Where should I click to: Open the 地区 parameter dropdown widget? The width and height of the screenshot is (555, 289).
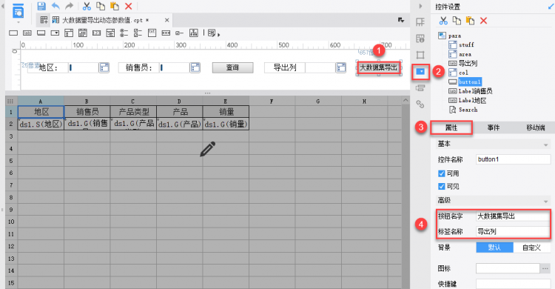104,67
